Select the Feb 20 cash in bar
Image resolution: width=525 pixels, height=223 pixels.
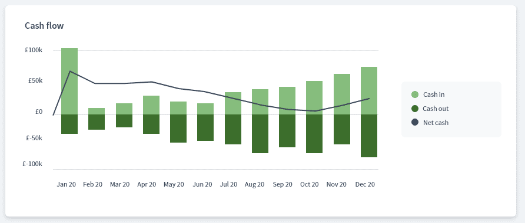click(x=97, y=112)
